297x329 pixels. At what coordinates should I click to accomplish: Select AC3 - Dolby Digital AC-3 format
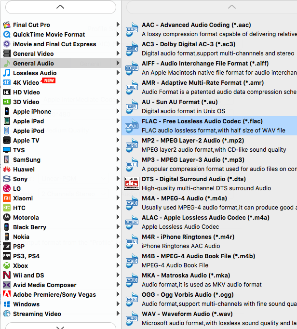click(x=209, y=49)
